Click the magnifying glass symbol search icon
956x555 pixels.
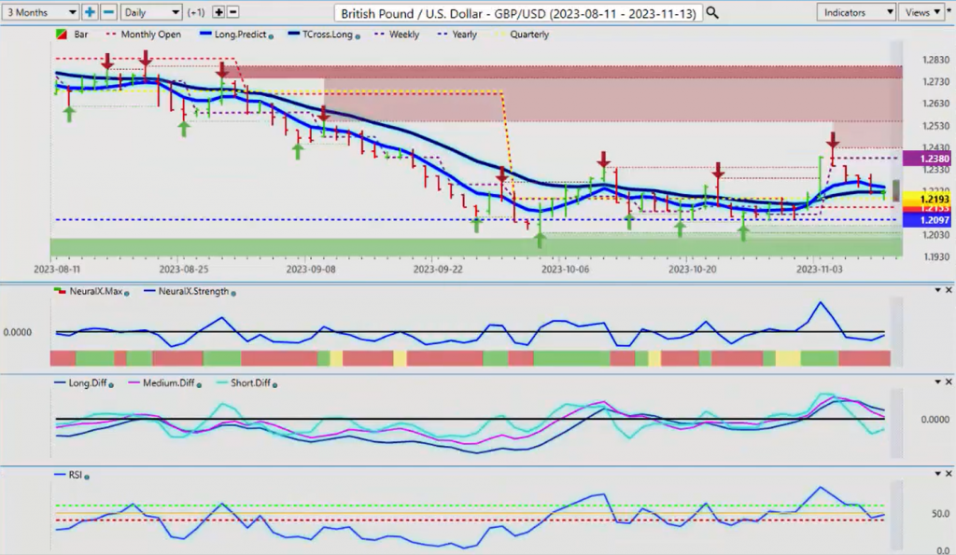pyautogui.click(x=712, y=12)
